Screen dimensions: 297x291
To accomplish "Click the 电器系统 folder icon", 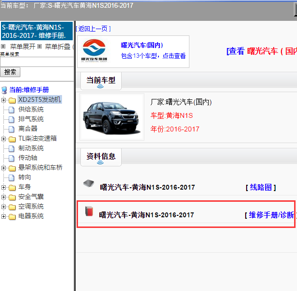I will pyautogui.click(x=12, y=217).
